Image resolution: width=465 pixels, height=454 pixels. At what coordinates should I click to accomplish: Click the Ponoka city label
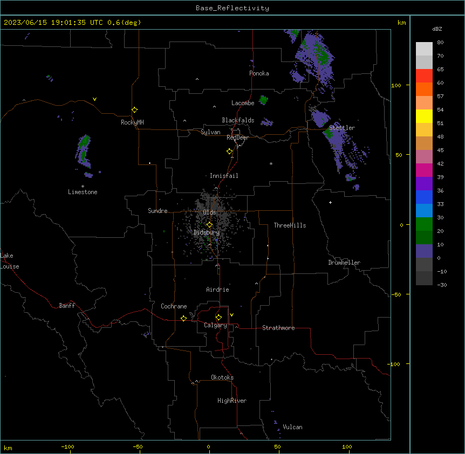point(259,73)
